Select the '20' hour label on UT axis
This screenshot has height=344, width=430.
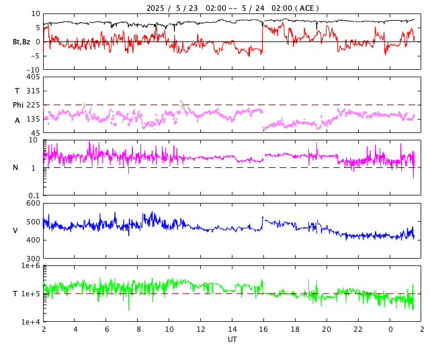pyautogui.click(x=327, y=329)
